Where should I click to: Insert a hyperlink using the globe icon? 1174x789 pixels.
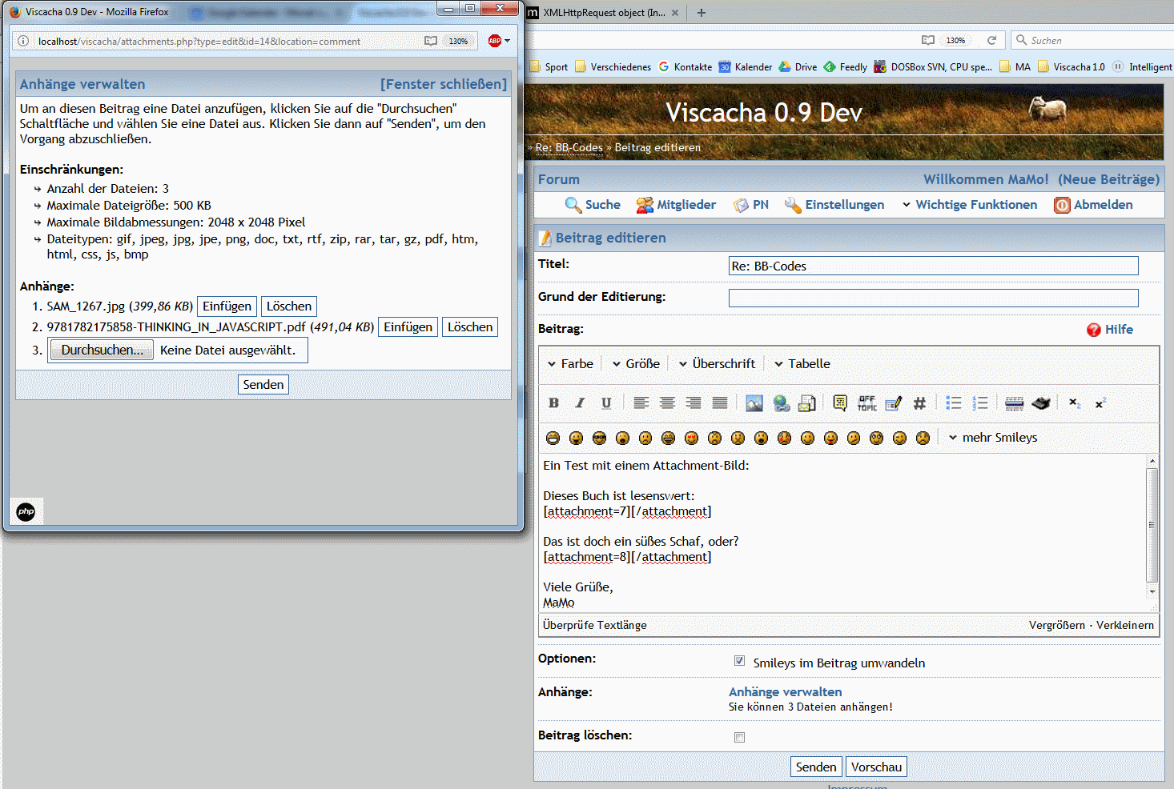coord(782,403)
